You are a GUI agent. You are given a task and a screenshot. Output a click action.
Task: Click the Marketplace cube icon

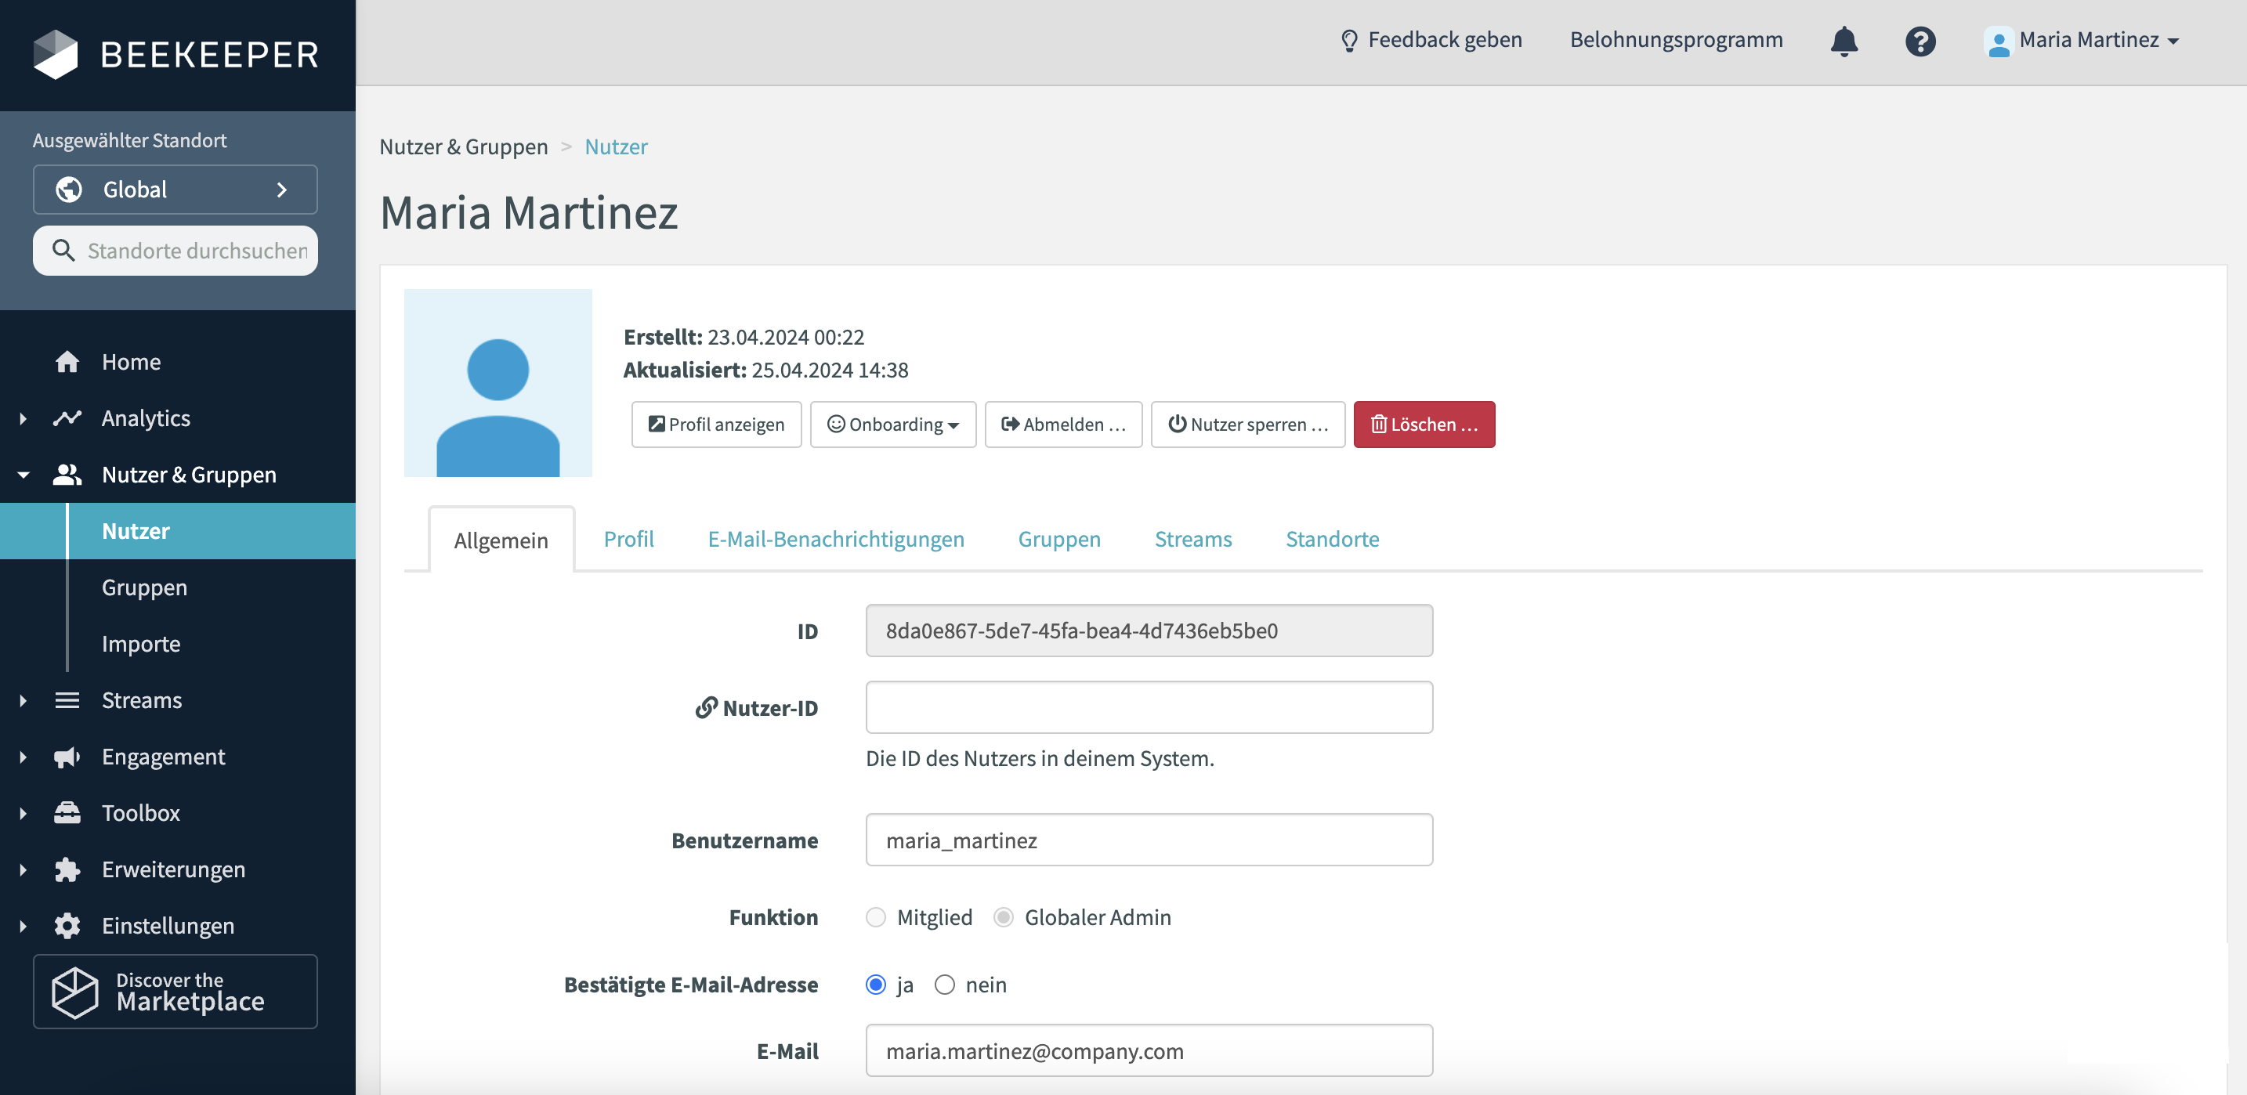click(75, 992)
